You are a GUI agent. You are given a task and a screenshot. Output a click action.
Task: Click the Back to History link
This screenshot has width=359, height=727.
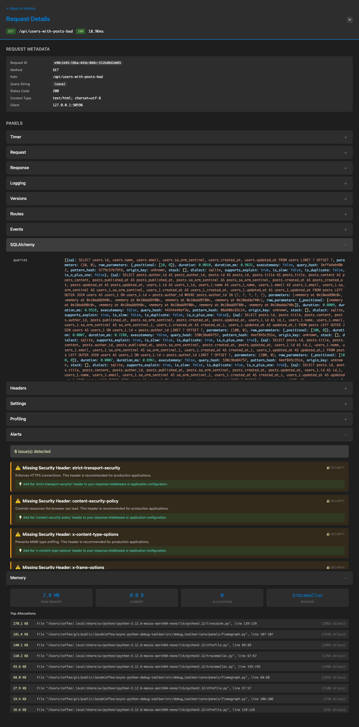click(21, 8)
